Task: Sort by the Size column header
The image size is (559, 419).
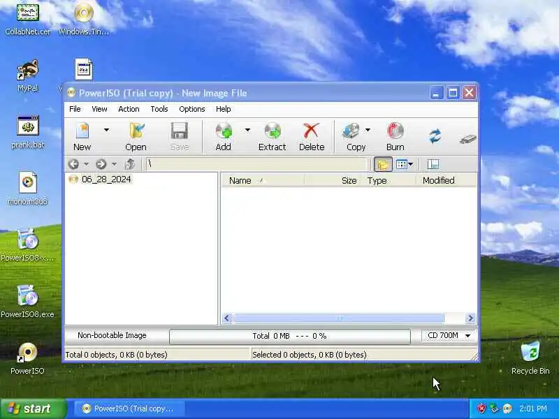Action: [x=333, y=181]
